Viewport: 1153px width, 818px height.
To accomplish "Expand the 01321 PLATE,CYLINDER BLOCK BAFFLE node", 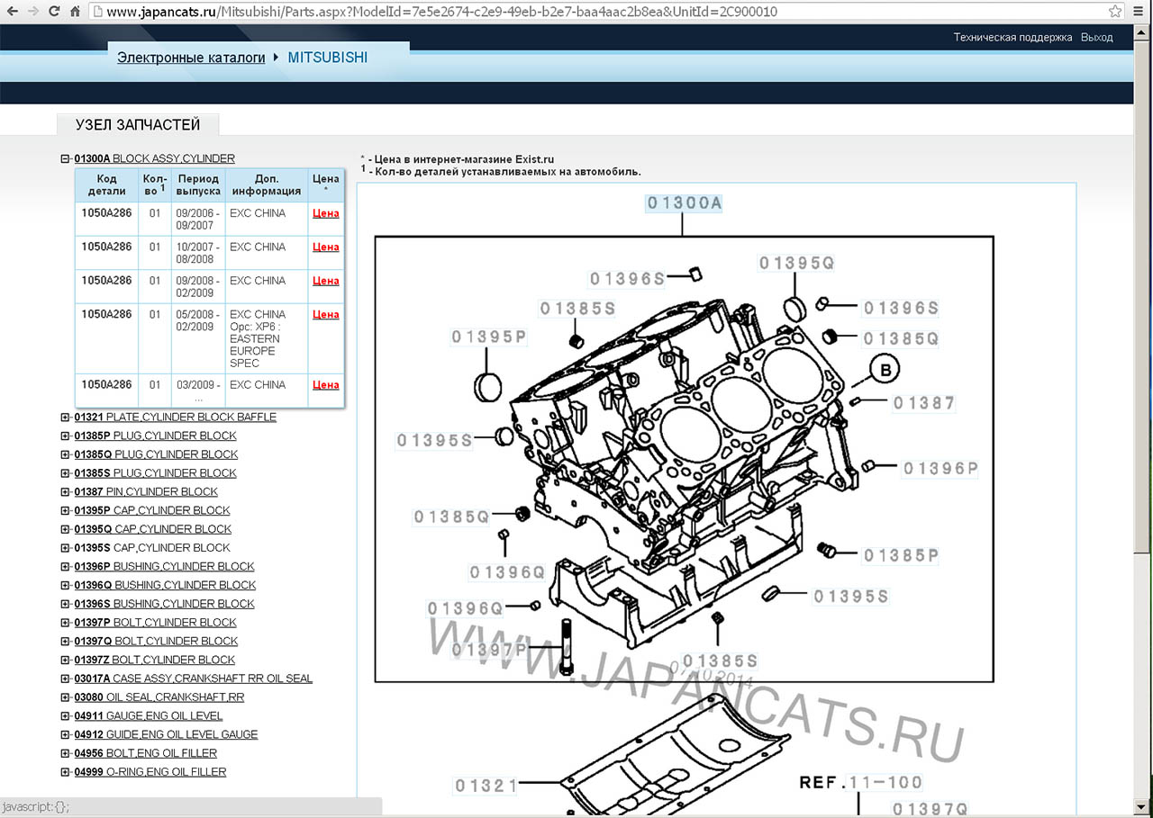I will point(65,418).
